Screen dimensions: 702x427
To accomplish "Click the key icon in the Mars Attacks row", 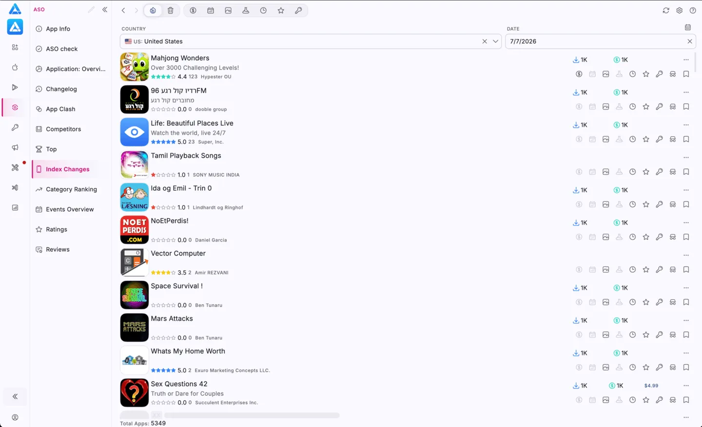I will [x=659, y=335].
